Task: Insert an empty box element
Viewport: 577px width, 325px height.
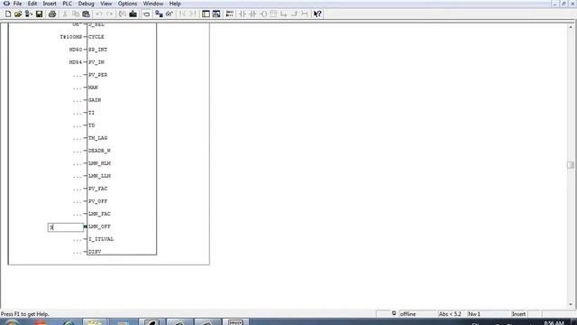Action: click(273, 14)
